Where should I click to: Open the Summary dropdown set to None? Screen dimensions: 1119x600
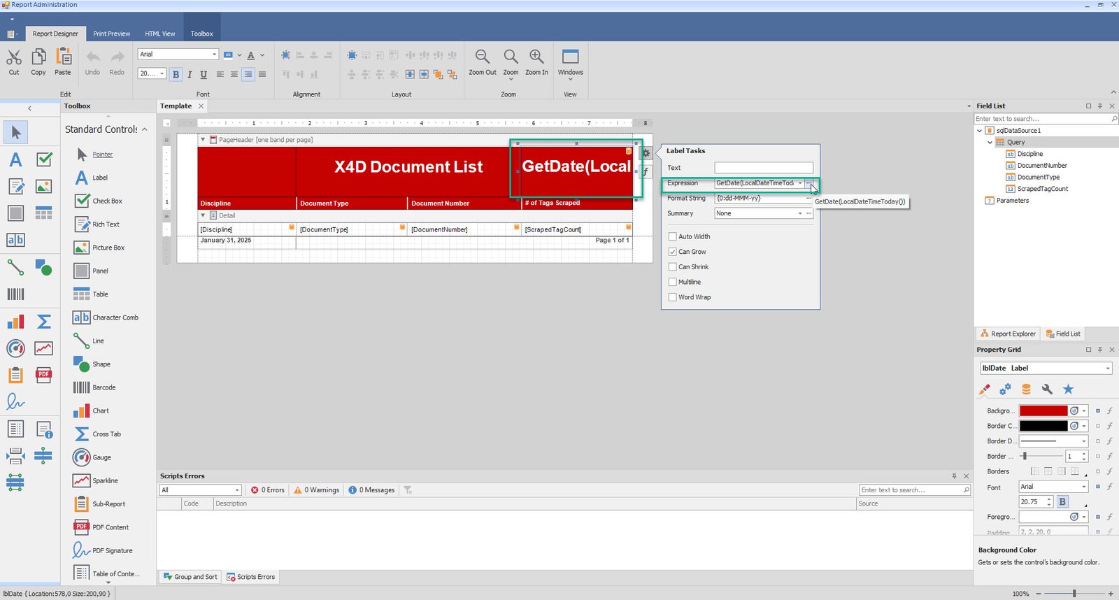pyautogui.click(x=800, y=213)
